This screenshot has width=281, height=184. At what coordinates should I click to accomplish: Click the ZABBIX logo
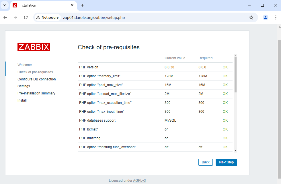tap(34, 47)
